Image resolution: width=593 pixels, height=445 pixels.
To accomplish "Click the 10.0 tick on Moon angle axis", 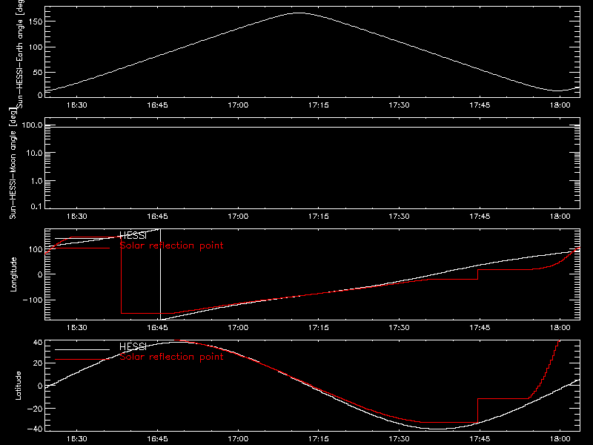I will click(34, 153).
